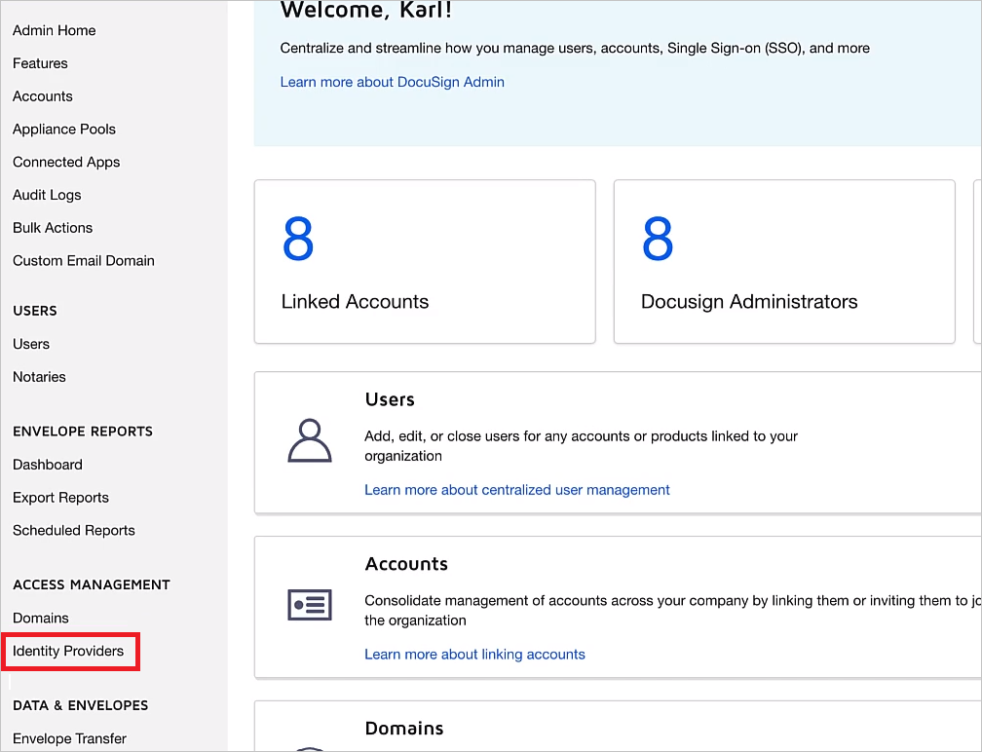This screenshot has height=752, width=982.
Task: Click the ACCESS MANAGEMENT section header
Action: (x=92, y=584)
